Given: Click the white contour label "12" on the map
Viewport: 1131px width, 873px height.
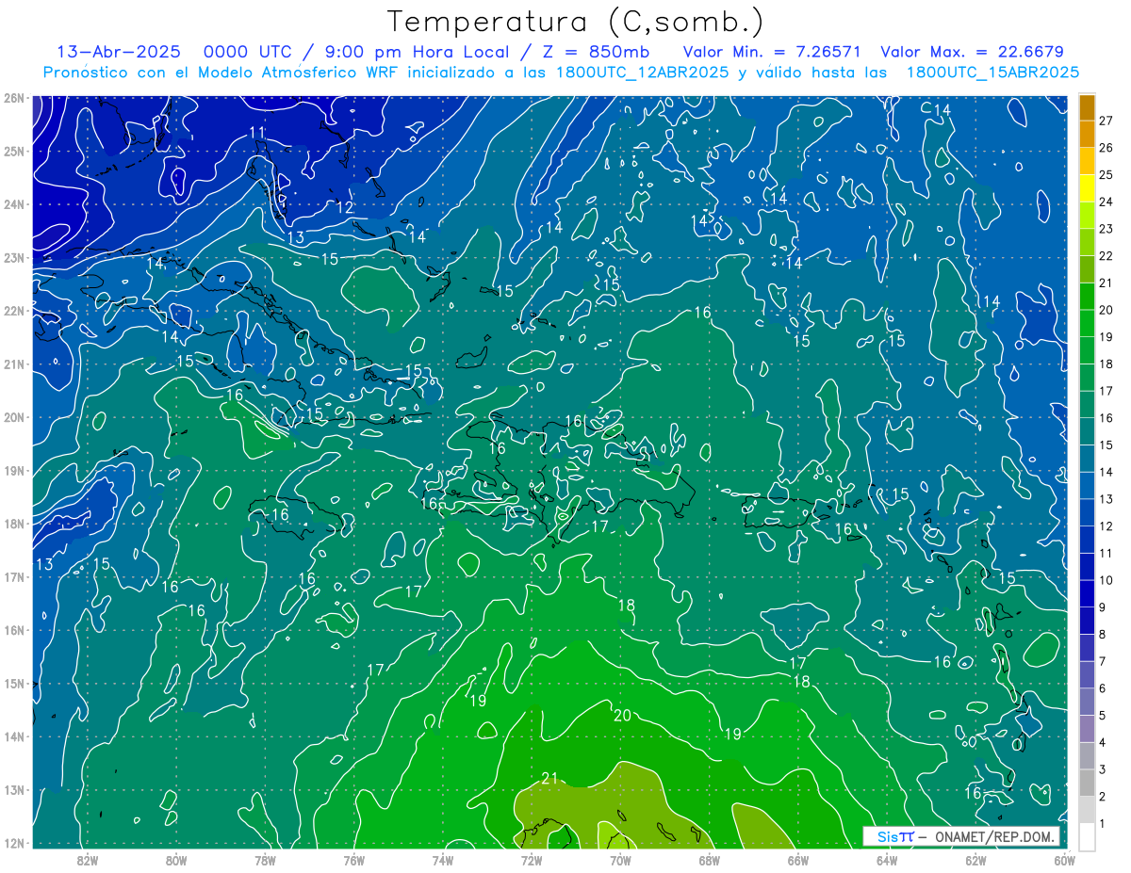Looking at the screenshot, I should (345, 207).
